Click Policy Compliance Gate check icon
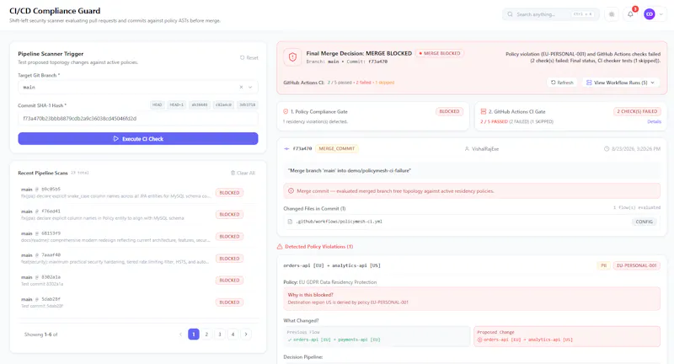 [286, 112]
